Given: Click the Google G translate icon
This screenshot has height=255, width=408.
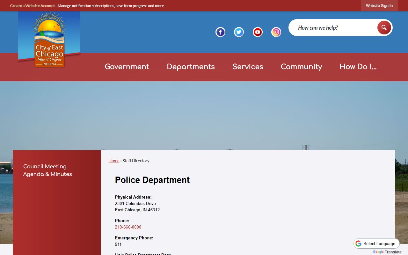Looking at the screenshot, I should [x=358, y=244].
